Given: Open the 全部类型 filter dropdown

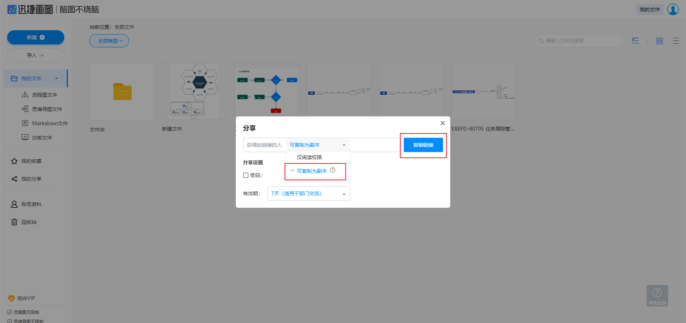Looking at the screenshot, I should click(x=109, y=41).
